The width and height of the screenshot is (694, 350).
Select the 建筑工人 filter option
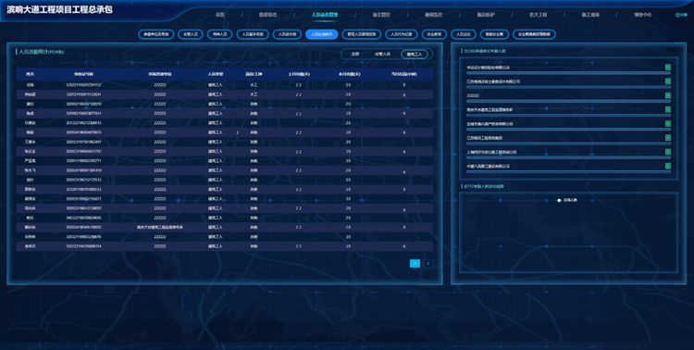[x=415, y=55]
